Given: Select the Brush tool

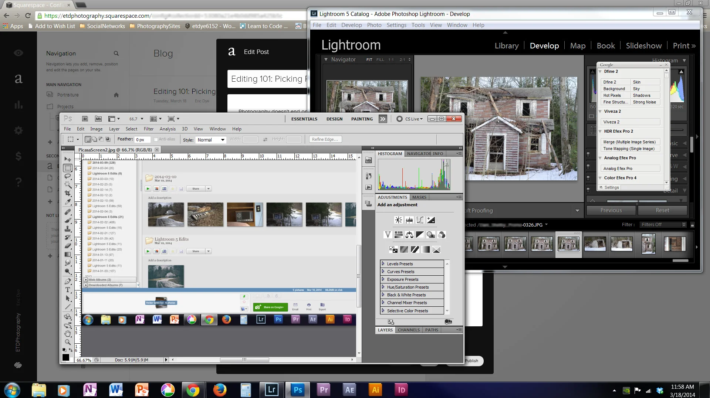Looking at the screenshot, I should (68, 221).
